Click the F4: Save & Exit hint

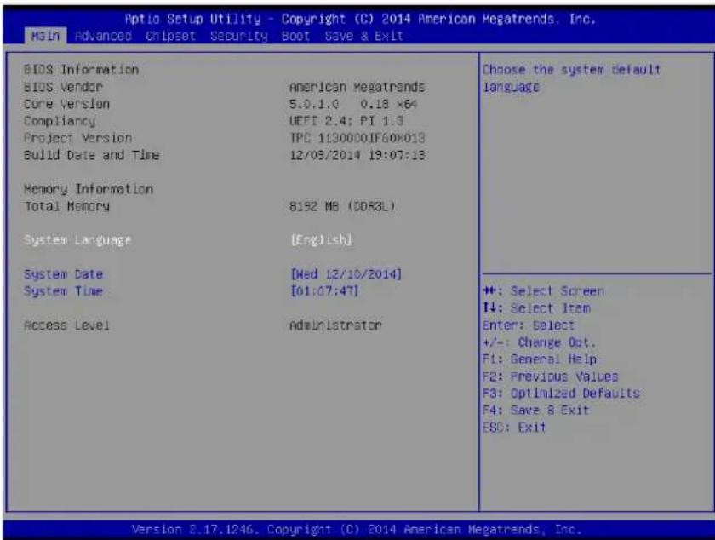(535, 410)
